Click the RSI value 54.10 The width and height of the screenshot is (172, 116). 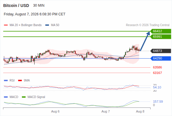click(x=157, y=87)
